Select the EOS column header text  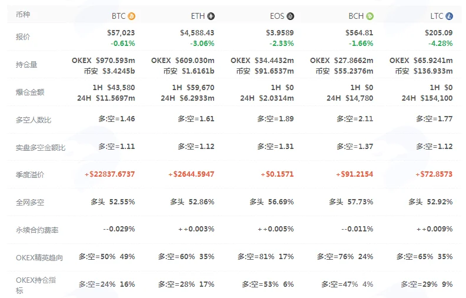(x=277, y=16)
